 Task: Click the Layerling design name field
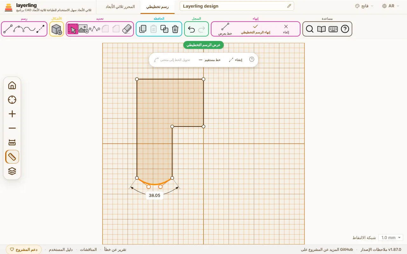click(237, 6)
